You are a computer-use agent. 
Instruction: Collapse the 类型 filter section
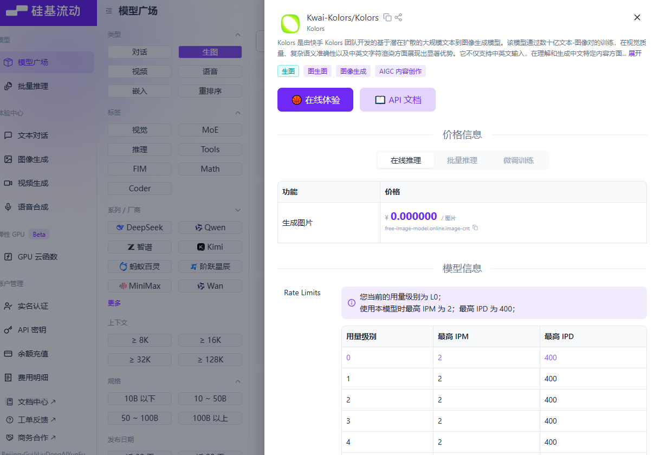click(237, 35)
